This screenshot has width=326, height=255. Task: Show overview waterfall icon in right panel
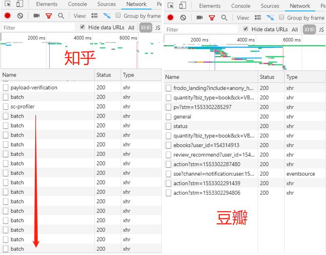(270, 18)
